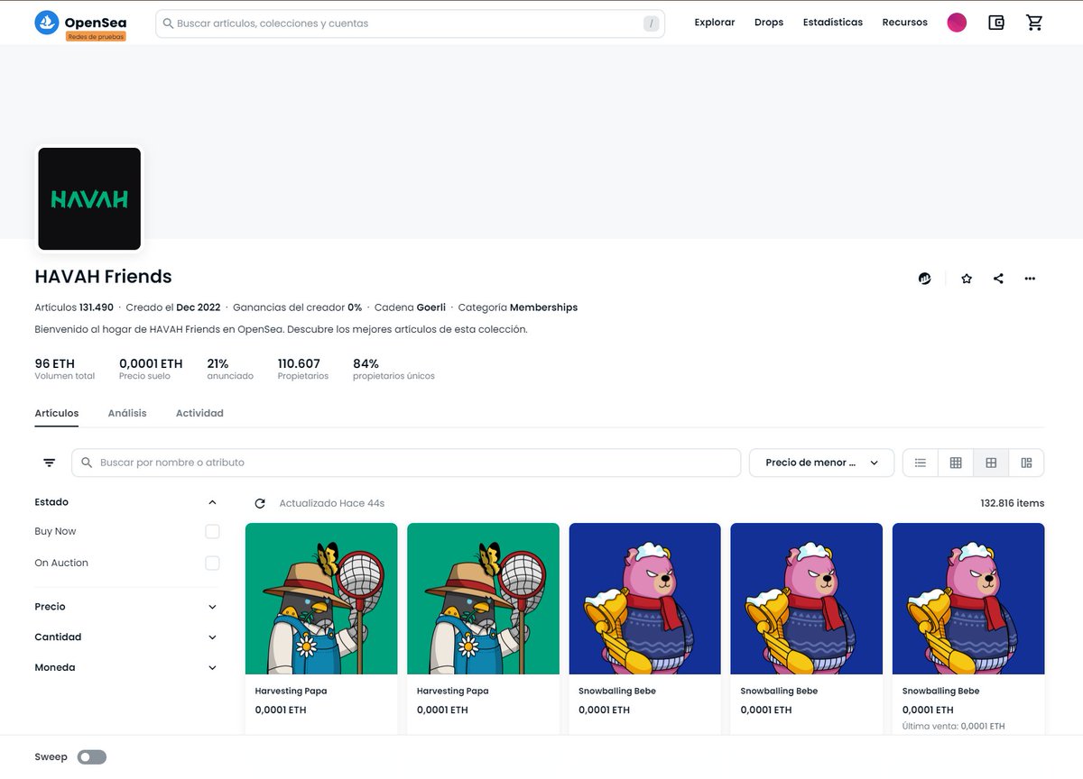Open the Drops menu
The height and width of the screenshot is (779, 1083).
click(769, 23)
